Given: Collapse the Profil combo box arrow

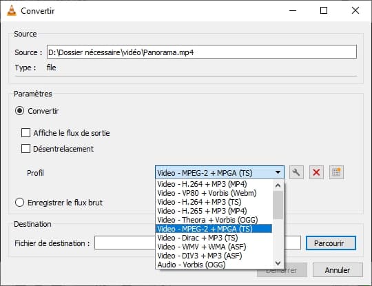Looking at the screenshot, I should coord(278,172).
